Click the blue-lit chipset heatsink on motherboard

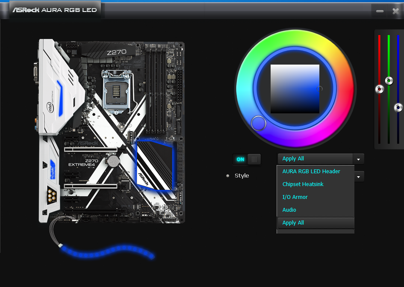(156, 166)
